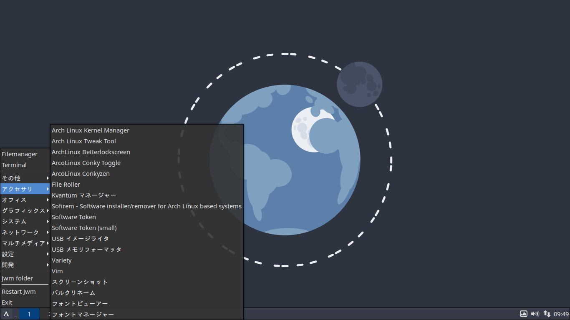Expand the 開発 submenu

tap(25, 265)
